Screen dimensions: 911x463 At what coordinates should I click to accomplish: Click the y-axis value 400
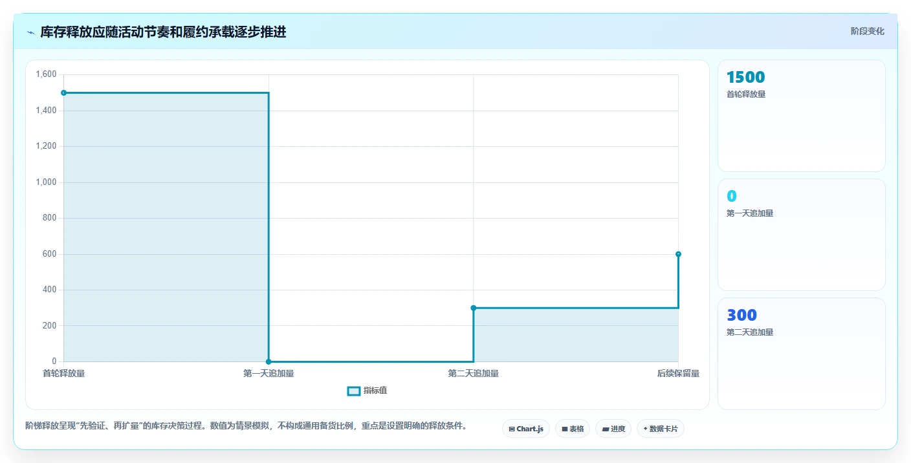(x=50, y=290)
